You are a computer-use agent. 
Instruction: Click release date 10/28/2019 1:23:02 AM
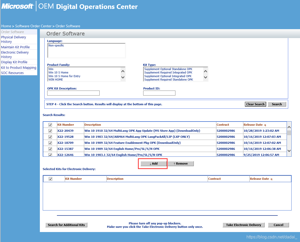261,131
